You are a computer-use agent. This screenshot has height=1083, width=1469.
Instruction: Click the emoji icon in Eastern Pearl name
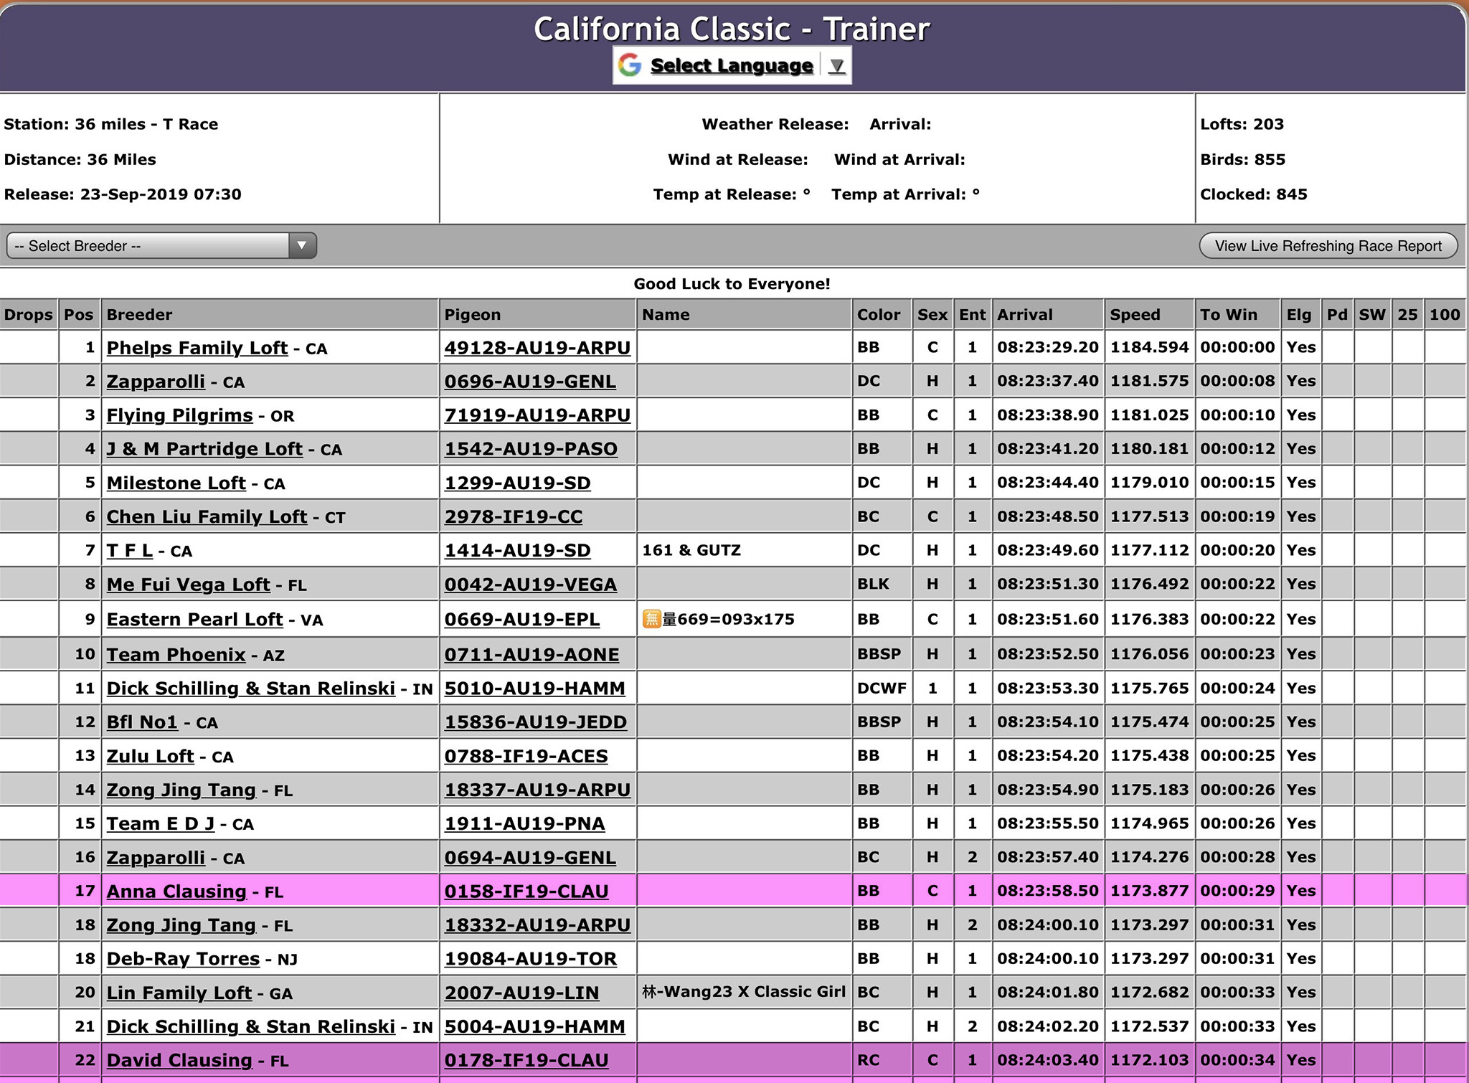651,619
